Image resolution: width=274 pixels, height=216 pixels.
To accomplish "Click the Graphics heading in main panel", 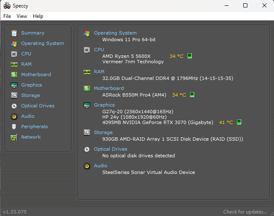I will (x=104, y=105).
